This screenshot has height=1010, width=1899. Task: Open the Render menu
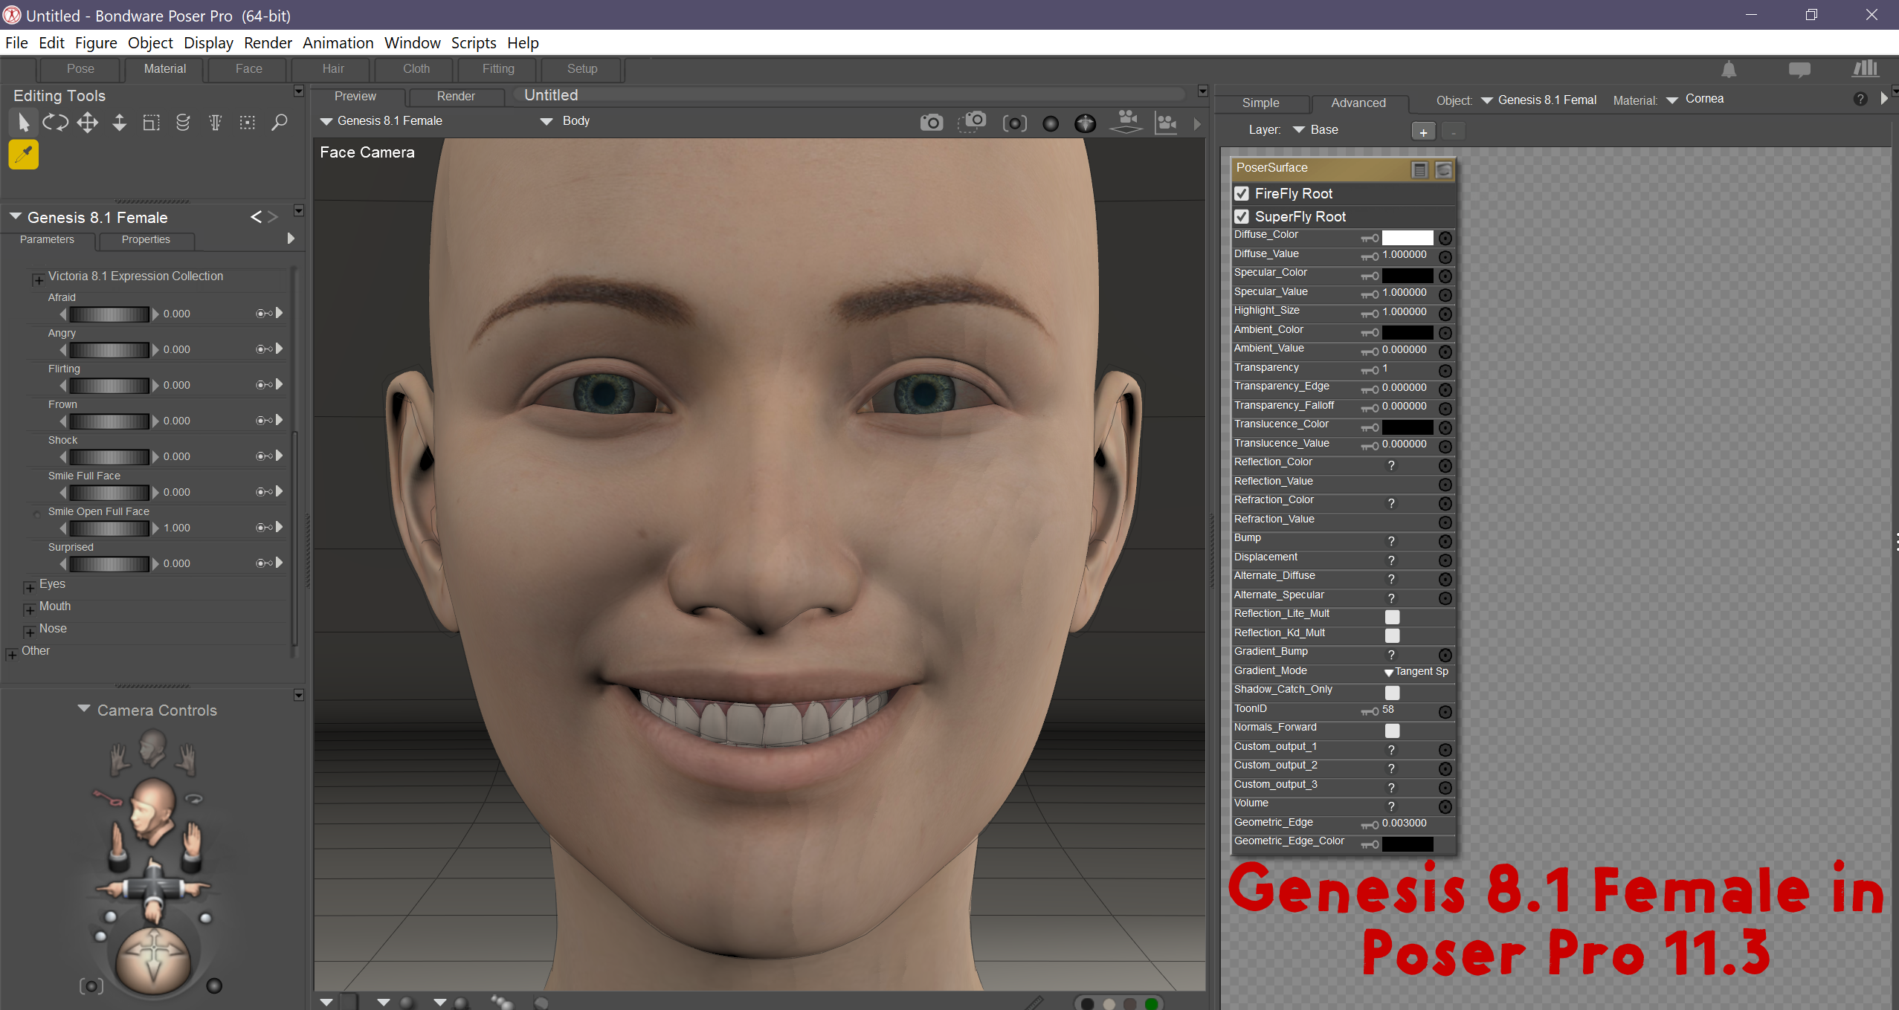coord(268,43)
